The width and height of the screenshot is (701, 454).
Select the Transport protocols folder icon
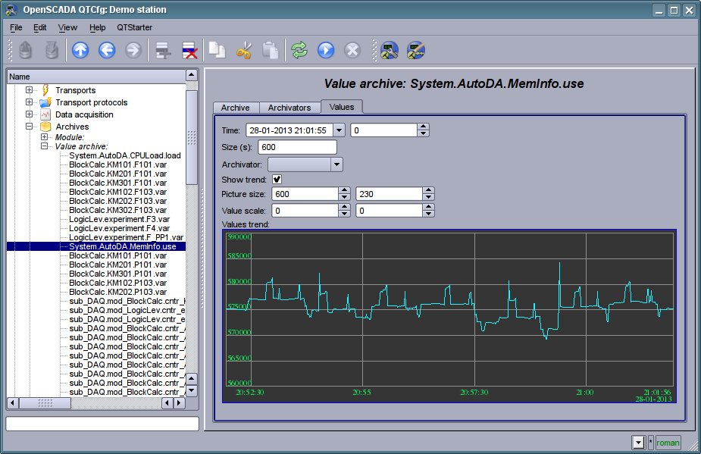45,102
